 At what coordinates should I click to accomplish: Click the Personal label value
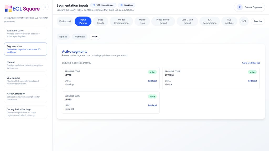click(69, 109)
